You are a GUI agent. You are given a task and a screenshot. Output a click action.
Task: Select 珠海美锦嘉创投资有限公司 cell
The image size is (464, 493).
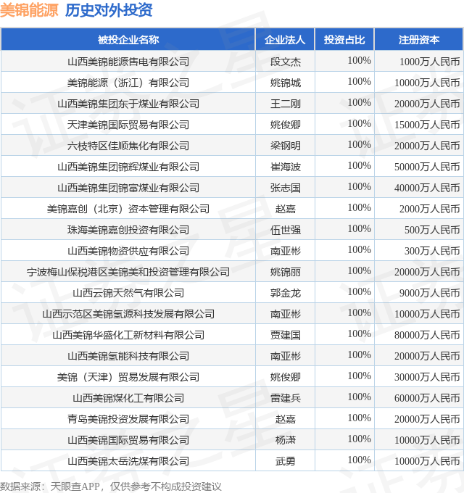(128, 230)
